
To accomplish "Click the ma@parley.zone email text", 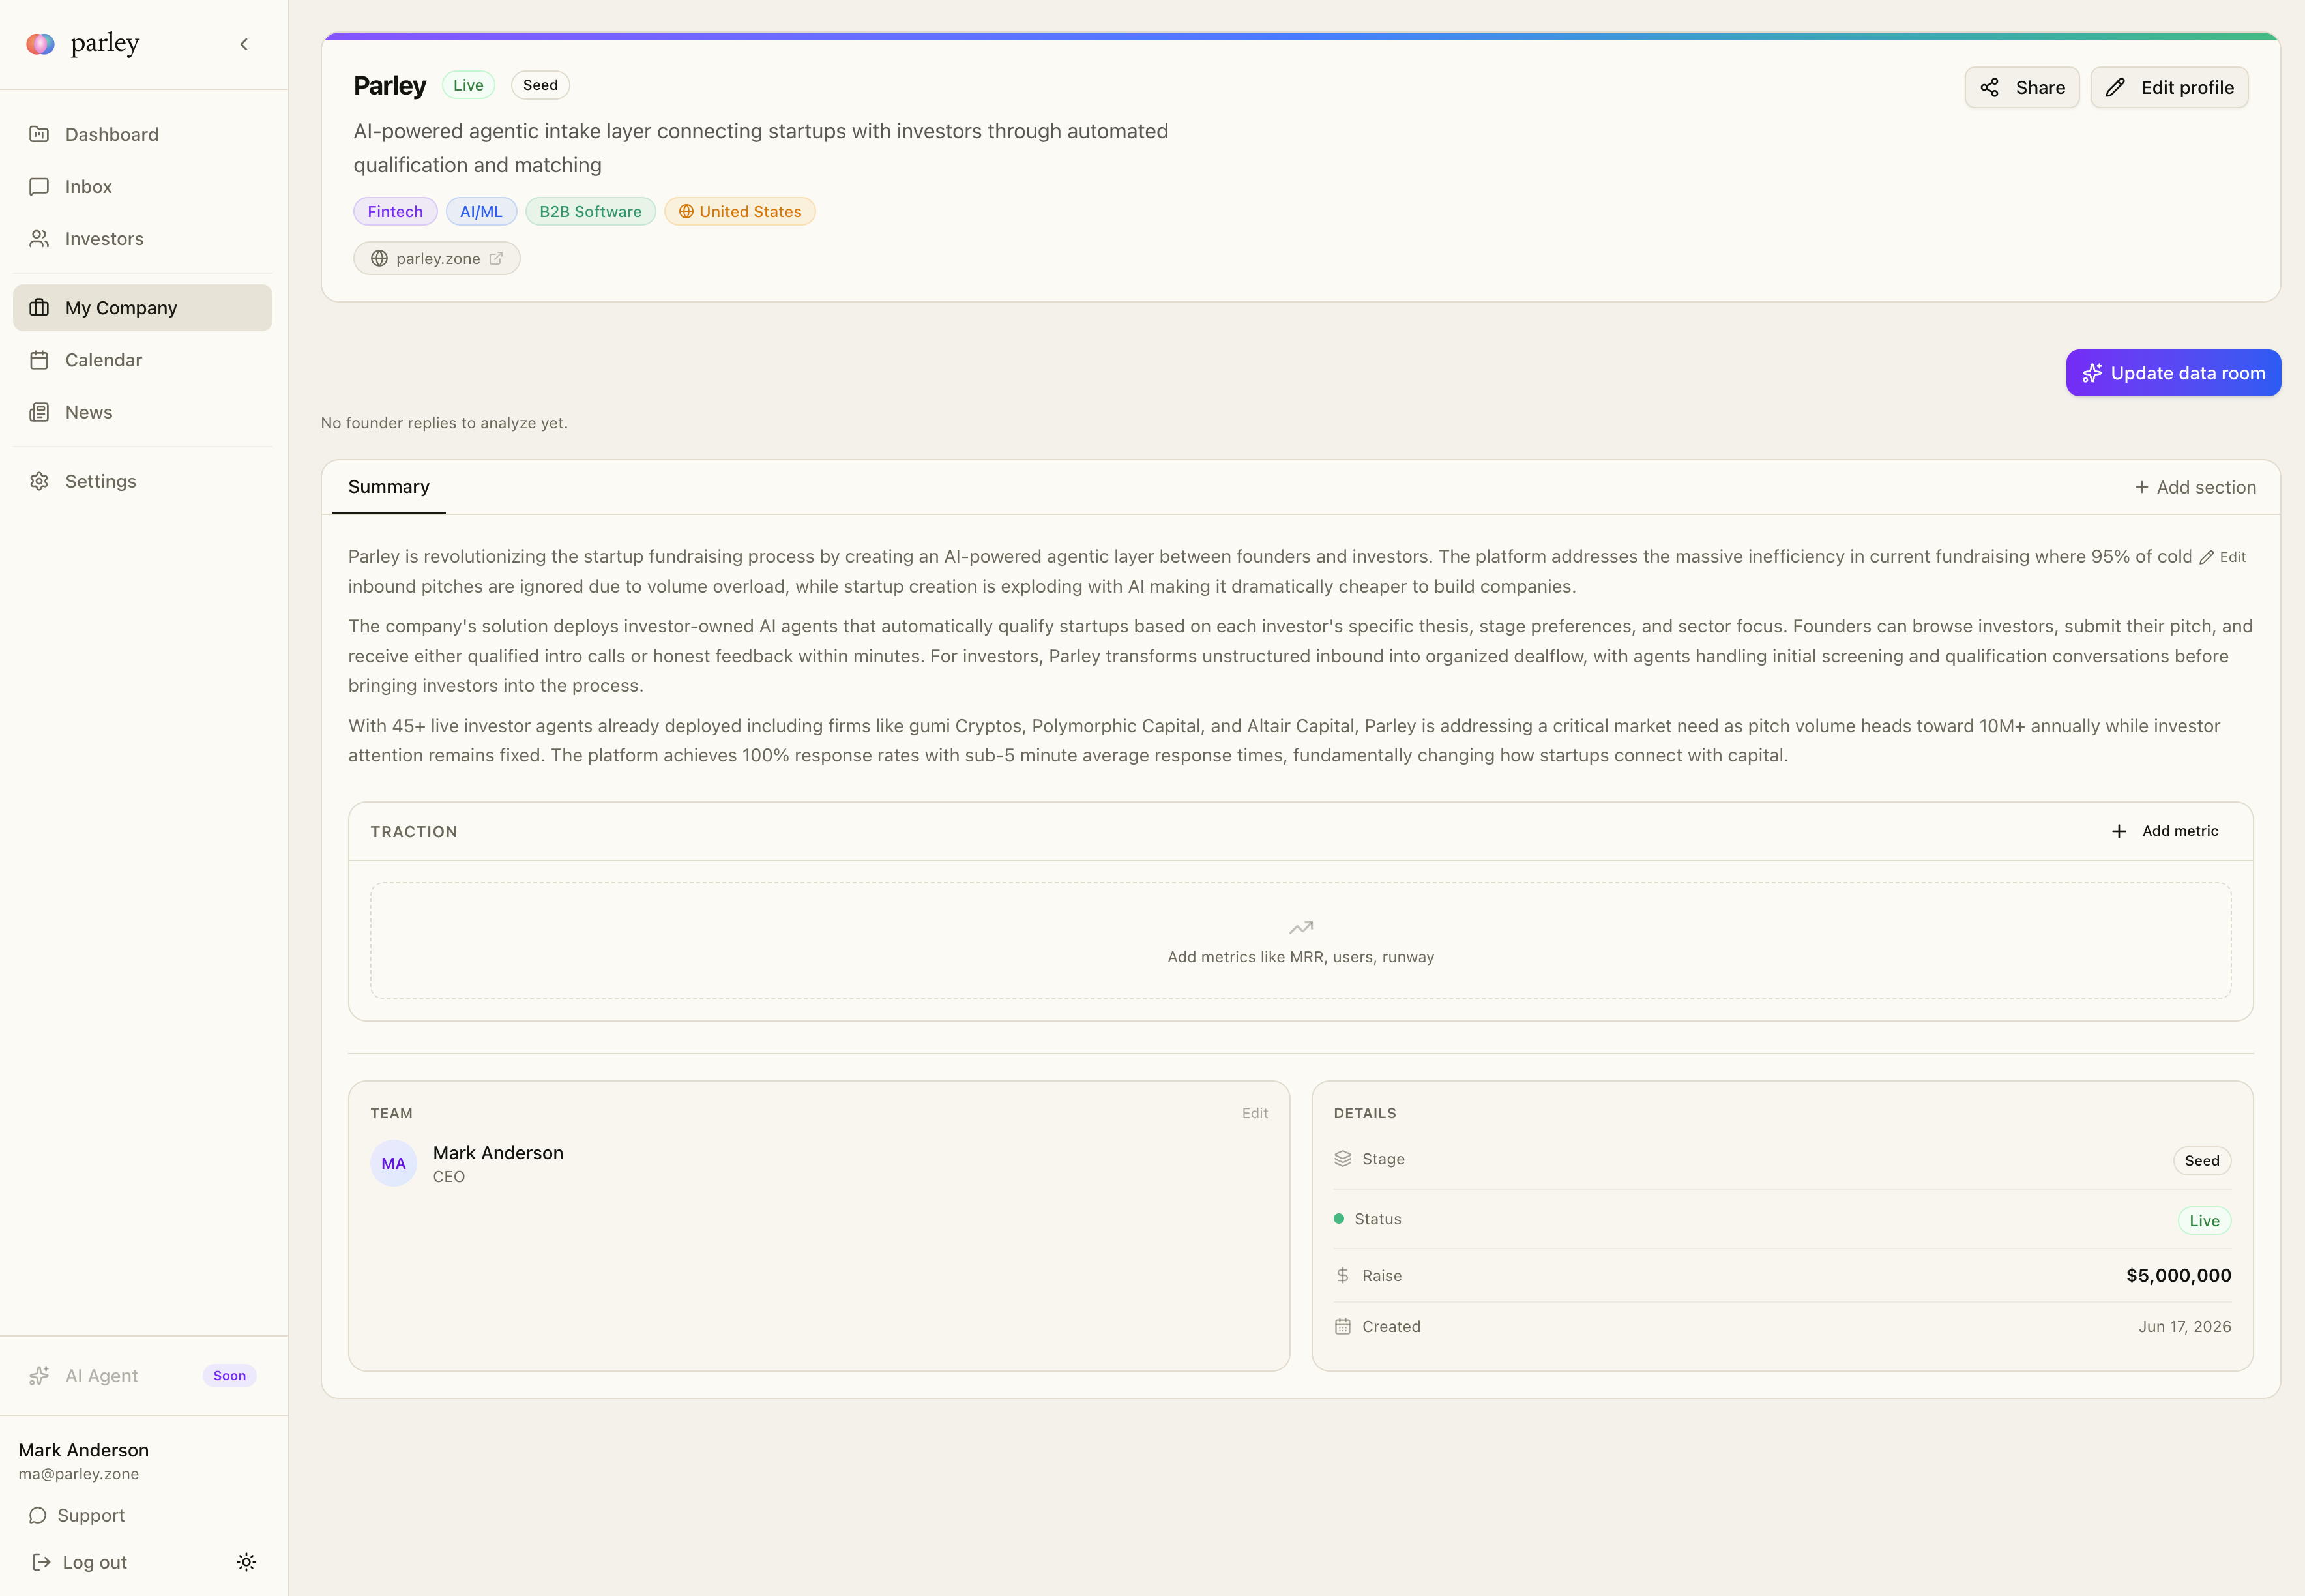I will (79, 1474).
